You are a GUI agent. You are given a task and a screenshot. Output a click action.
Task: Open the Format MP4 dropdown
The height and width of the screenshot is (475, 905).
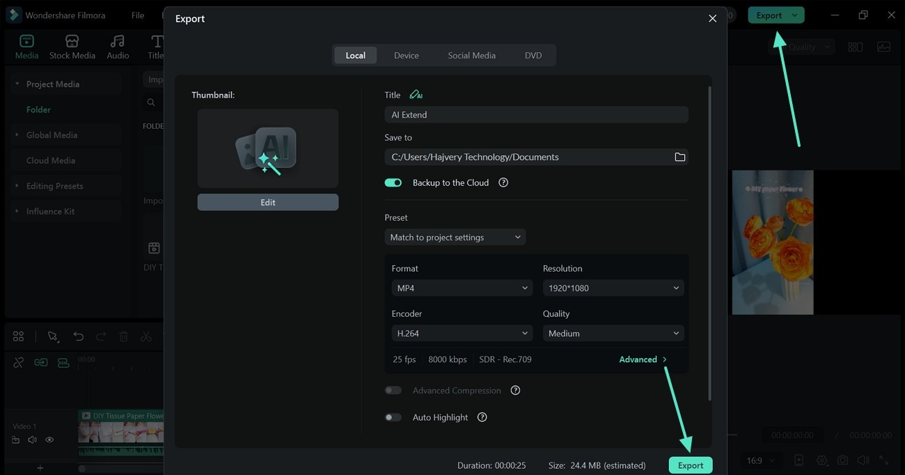461,287
